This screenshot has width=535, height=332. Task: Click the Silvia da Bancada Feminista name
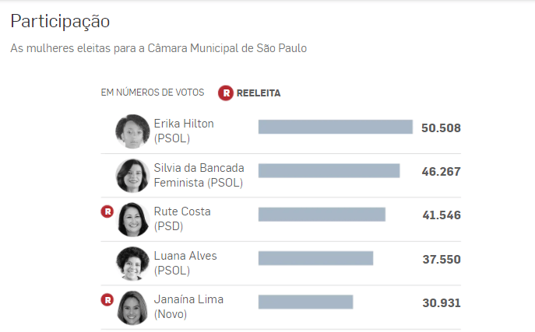coord(199,175)
